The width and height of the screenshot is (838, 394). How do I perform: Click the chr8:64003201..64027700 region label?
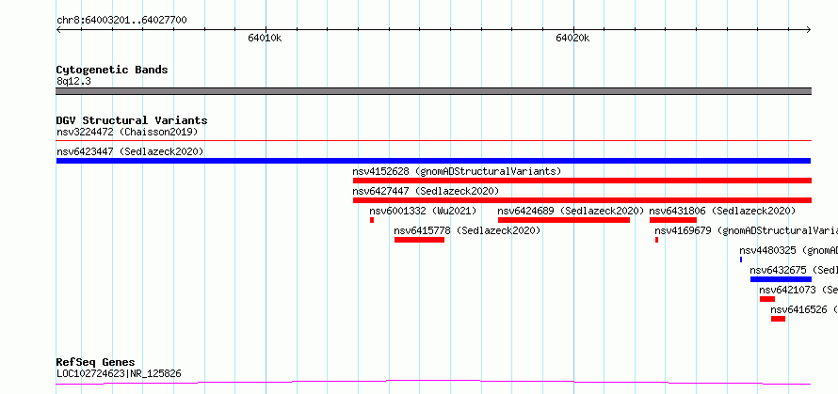coord(121,21)
